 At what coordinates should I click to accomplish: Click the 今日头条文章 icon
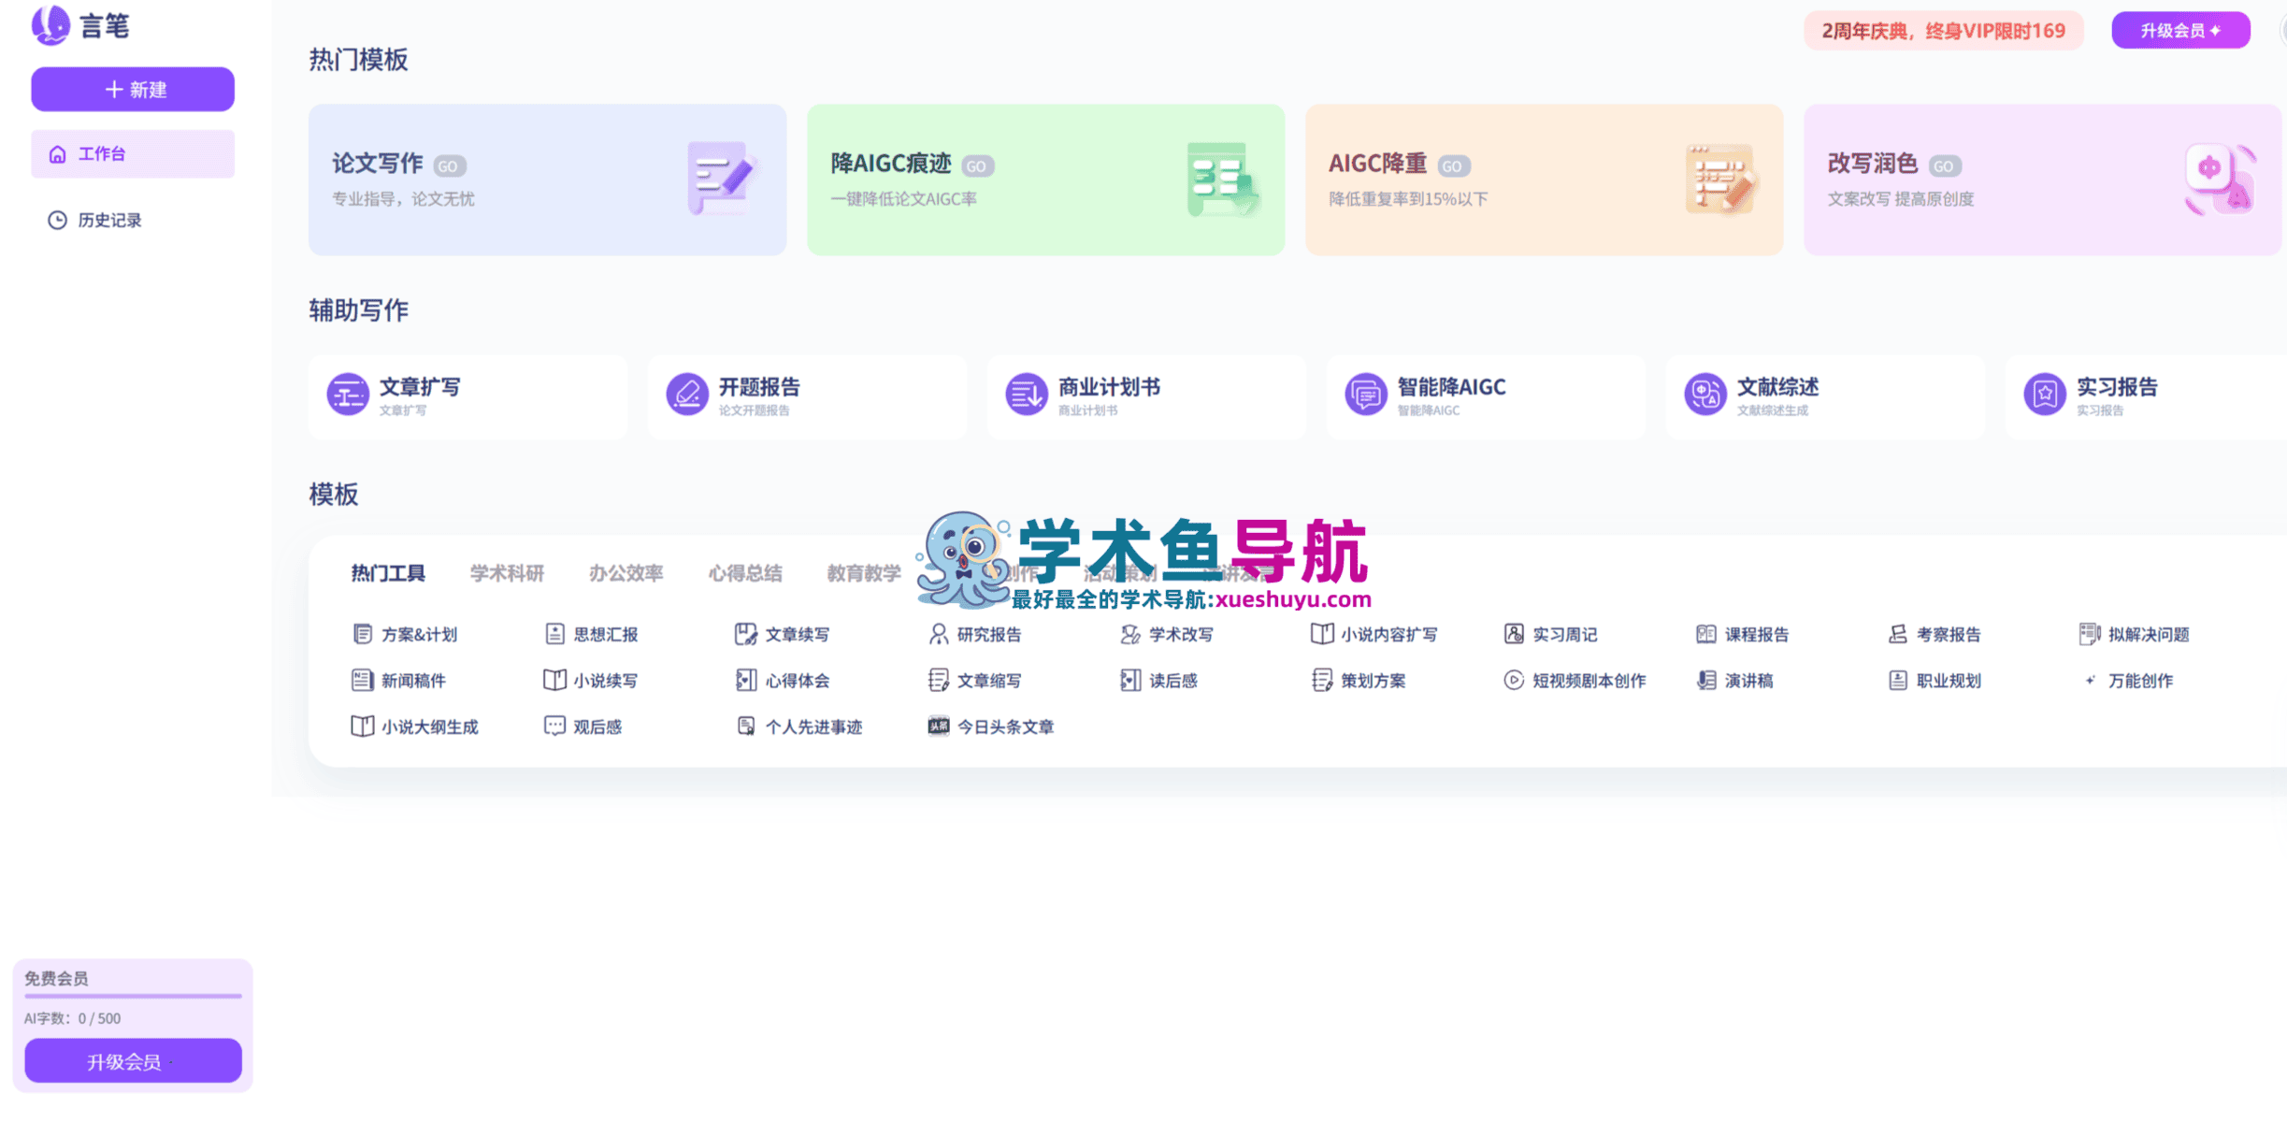pos(938,726)
